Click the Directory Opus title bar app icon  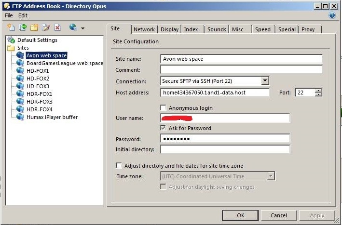coord(7,6)
